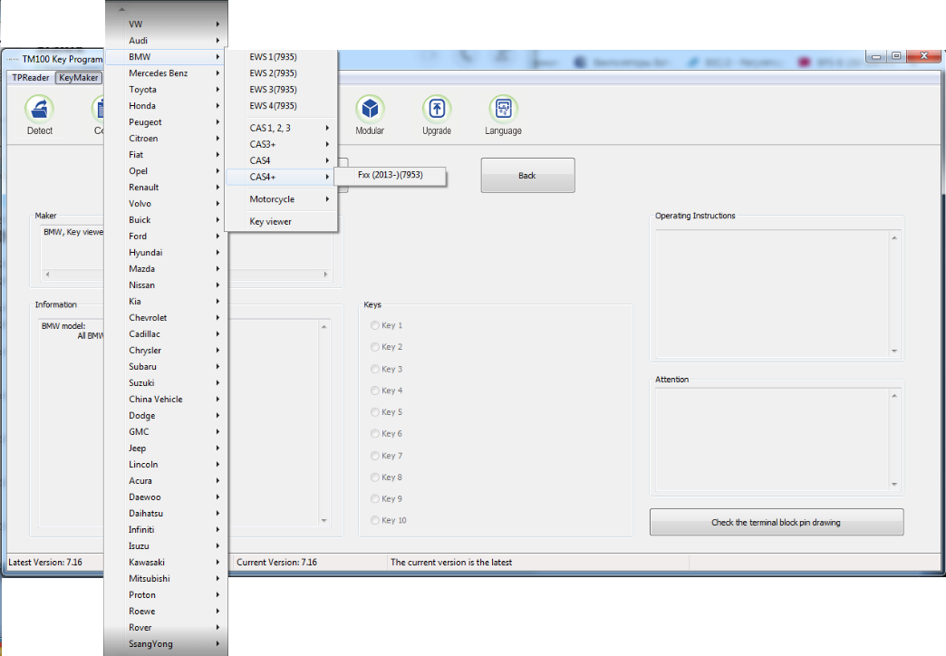Open the Chevrolet menu entry
This screenshot has width=946, height=656.
click(166, 317)
